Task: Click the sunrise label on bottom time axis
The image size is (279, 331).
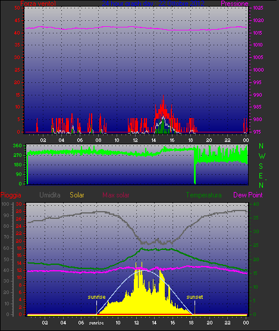Action: 96,323
